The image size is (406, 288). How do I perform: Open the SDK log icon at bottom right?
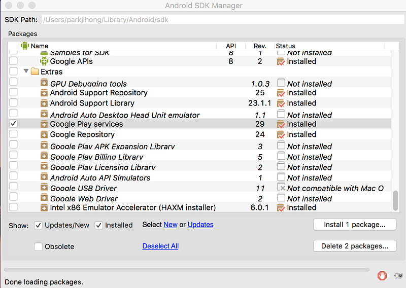[x=398, y=276]
